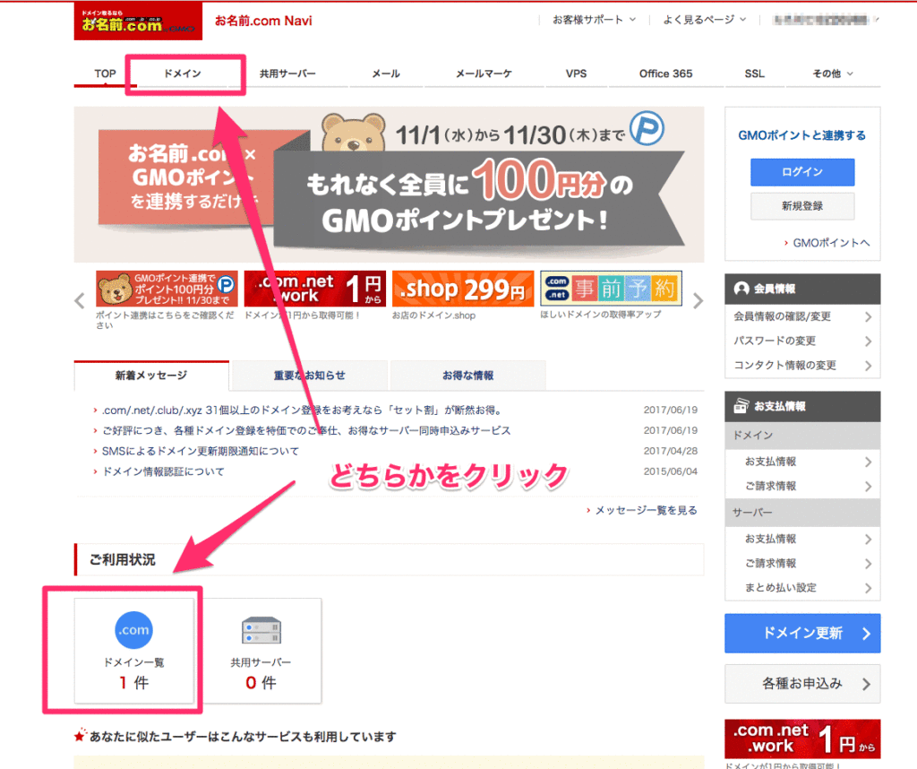
Task: Open the メール navigation tab
Action: (x=386, y=73)
